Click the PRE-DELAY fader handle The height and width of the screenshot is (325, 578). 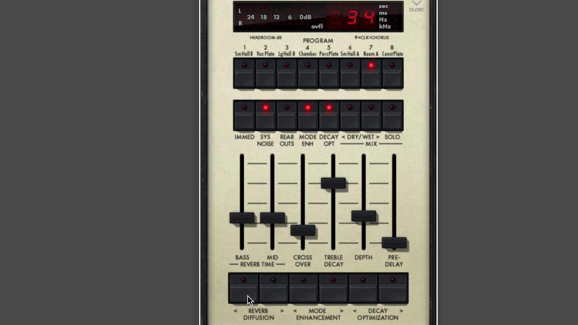pyautogui.click(x=394, y=243)
